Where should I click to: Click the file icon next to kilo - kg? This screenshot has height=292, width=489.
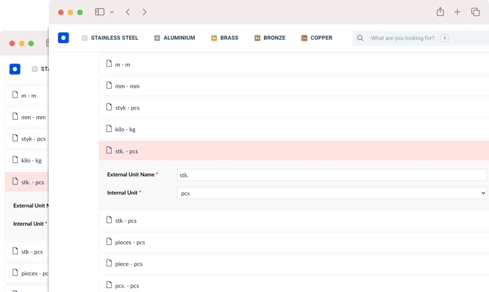tap(108, 129)
